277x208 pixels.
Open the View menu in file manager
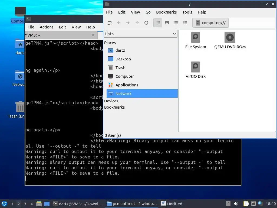click(x=135, y=12)
